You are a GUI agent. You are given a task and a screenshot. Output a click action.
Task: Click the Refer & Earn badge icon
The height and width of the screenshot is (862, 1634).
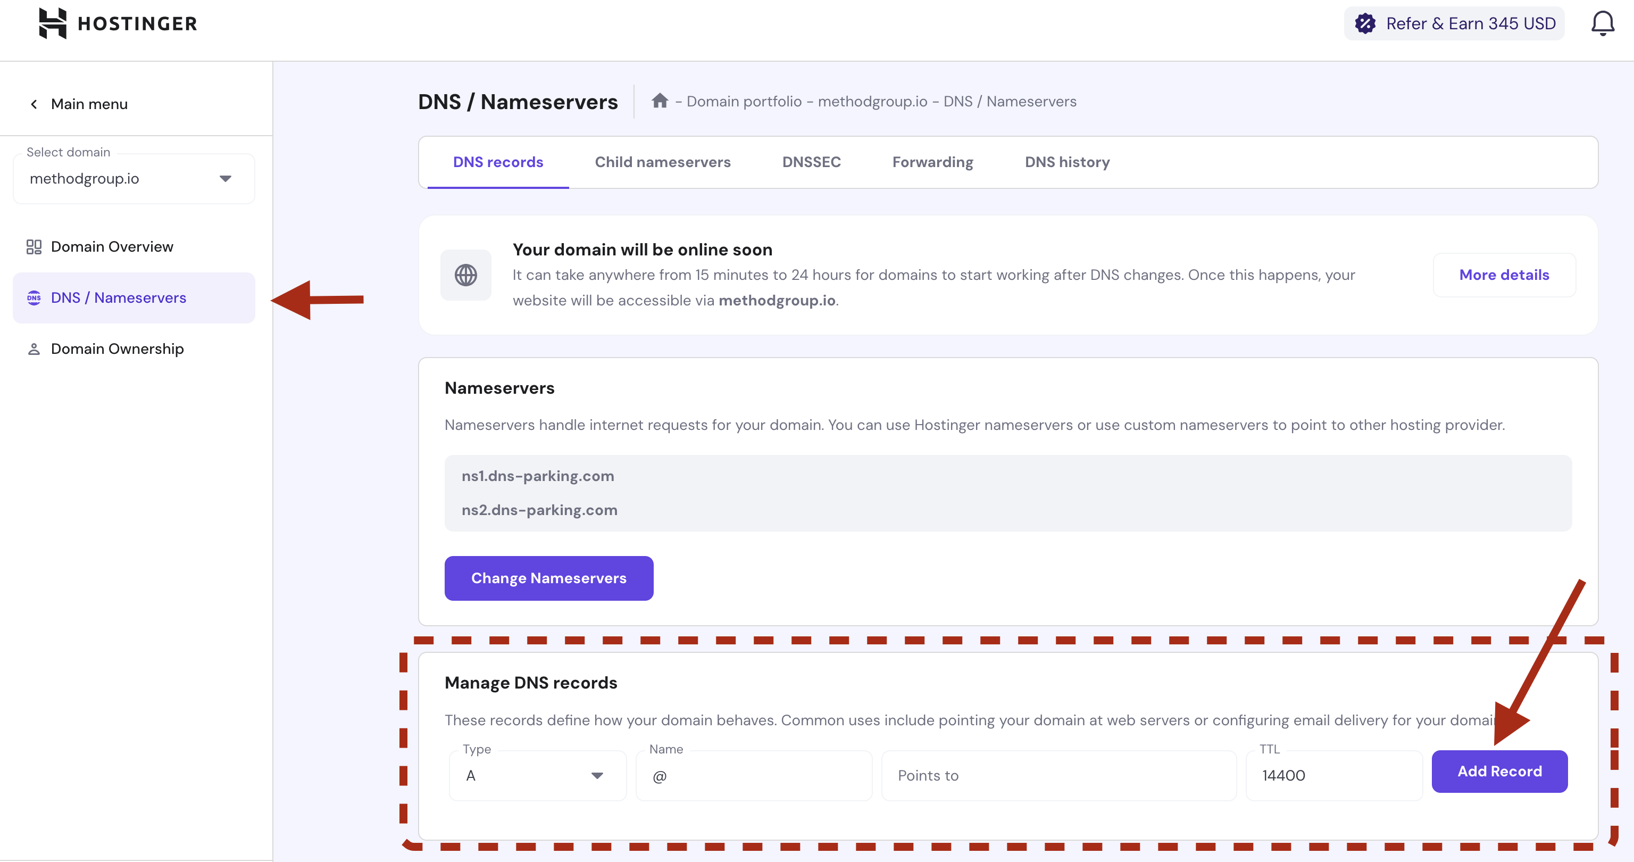click(1365, 23)
